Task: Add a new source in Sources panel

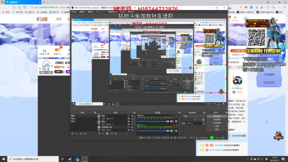Action: pyautogui.click(x=99, y=134)
